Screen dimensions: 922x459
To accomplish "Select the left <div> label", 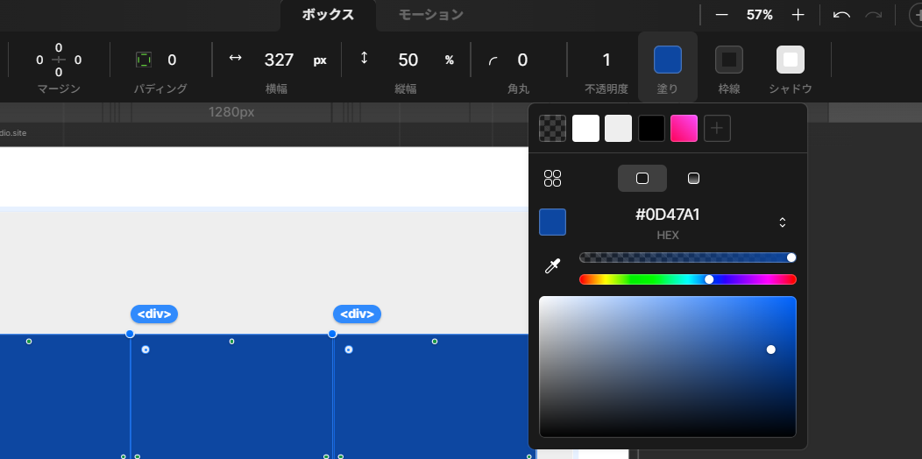I will tap(154, 314).
